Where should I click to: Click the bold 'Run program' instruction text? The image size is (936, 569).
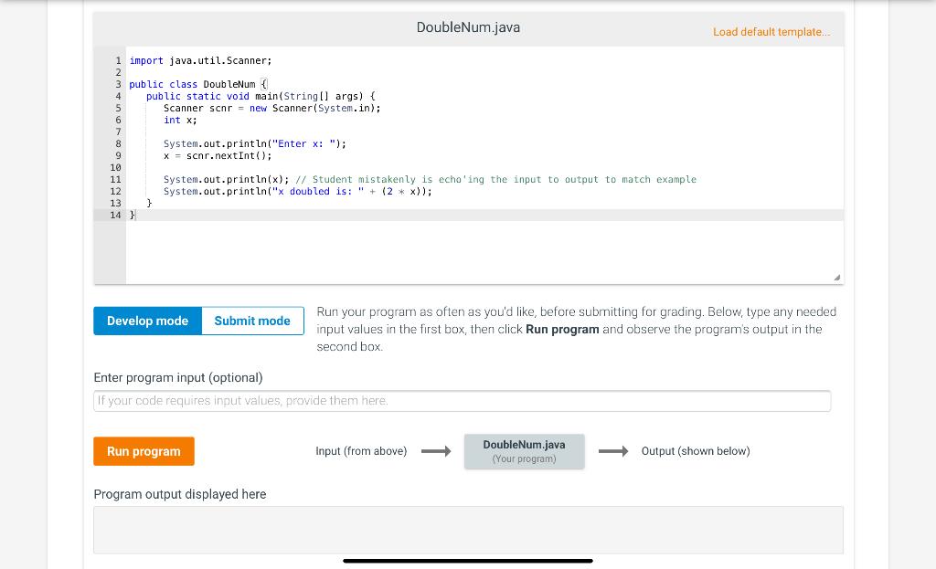(562, 329)
